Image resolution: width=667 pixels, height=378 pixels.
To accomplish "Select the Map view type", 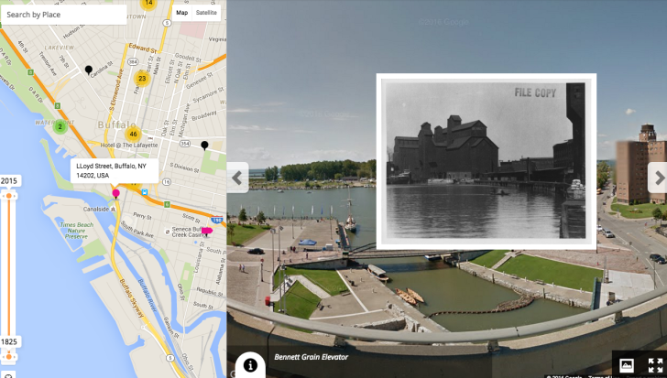I will (x=181, y=13).
